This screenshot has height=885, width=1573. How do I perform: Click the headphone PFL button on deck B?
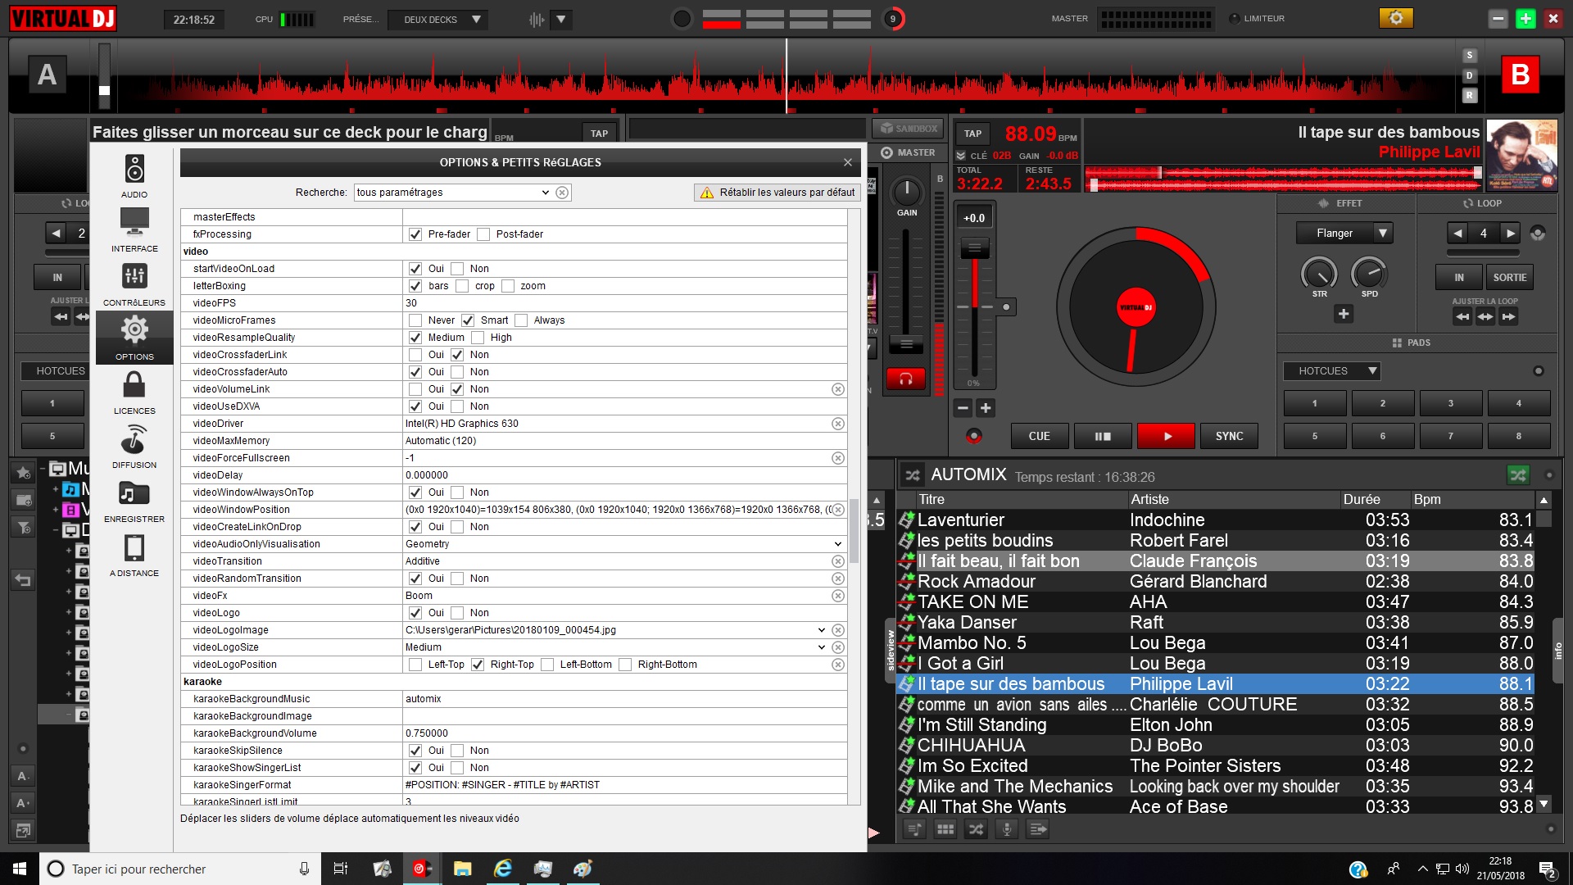tap(905, 379)
